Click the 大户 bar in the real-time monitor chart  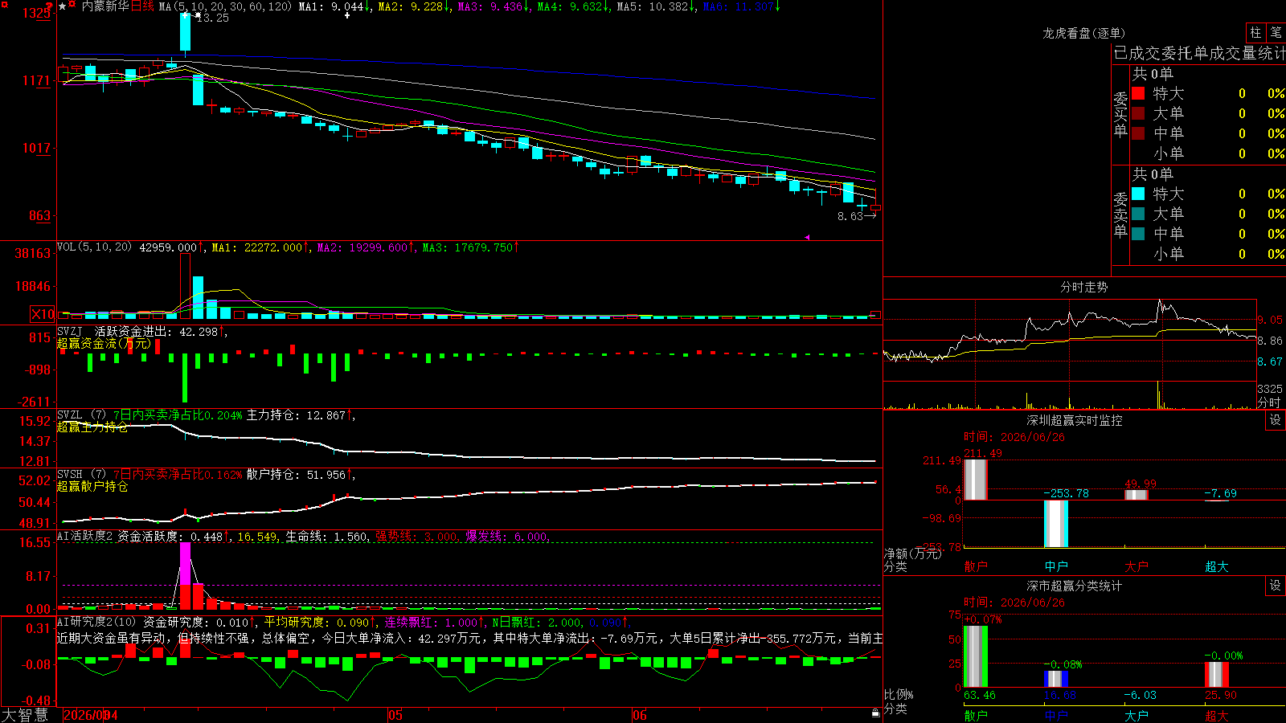click(x=1137, y=495)
